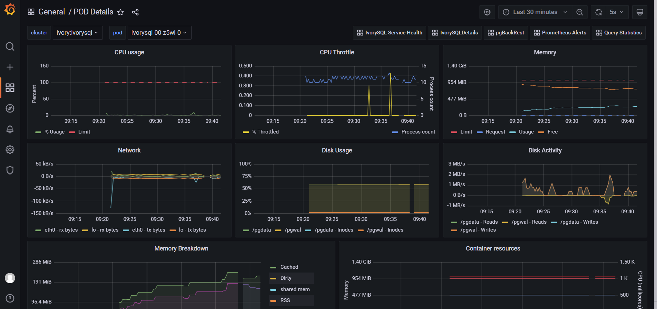This screenshot has height=309, width=657.
Task: Star the POD Details dashboard
Action: click(120, 12)
